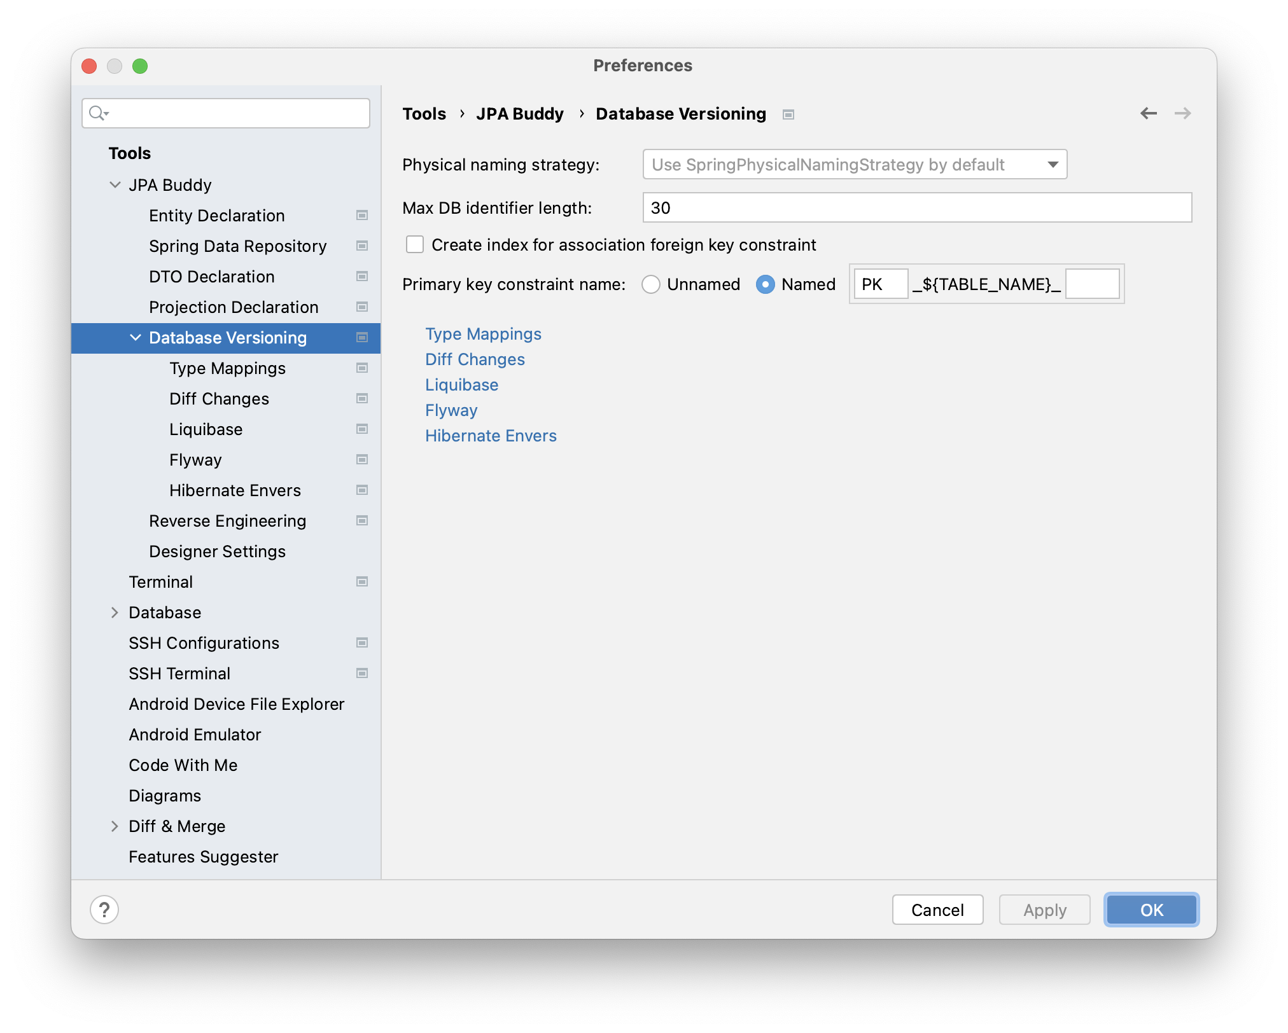This screenshot has height=1033, width=1288.
Task: Select the Unnamed radio button
Action: 650,284
